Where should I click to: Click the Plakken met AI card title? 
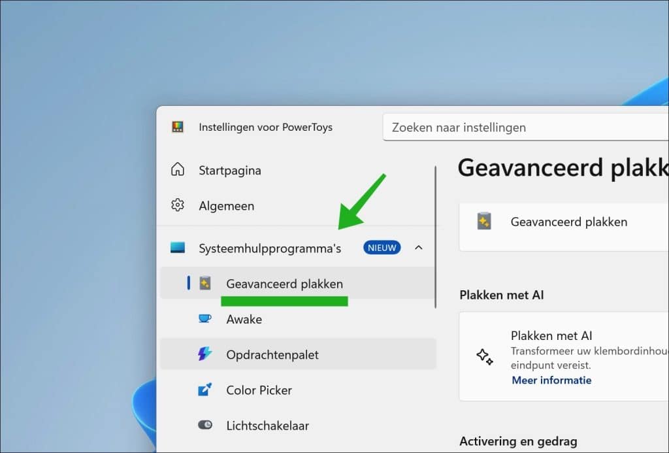click(551, 335)
